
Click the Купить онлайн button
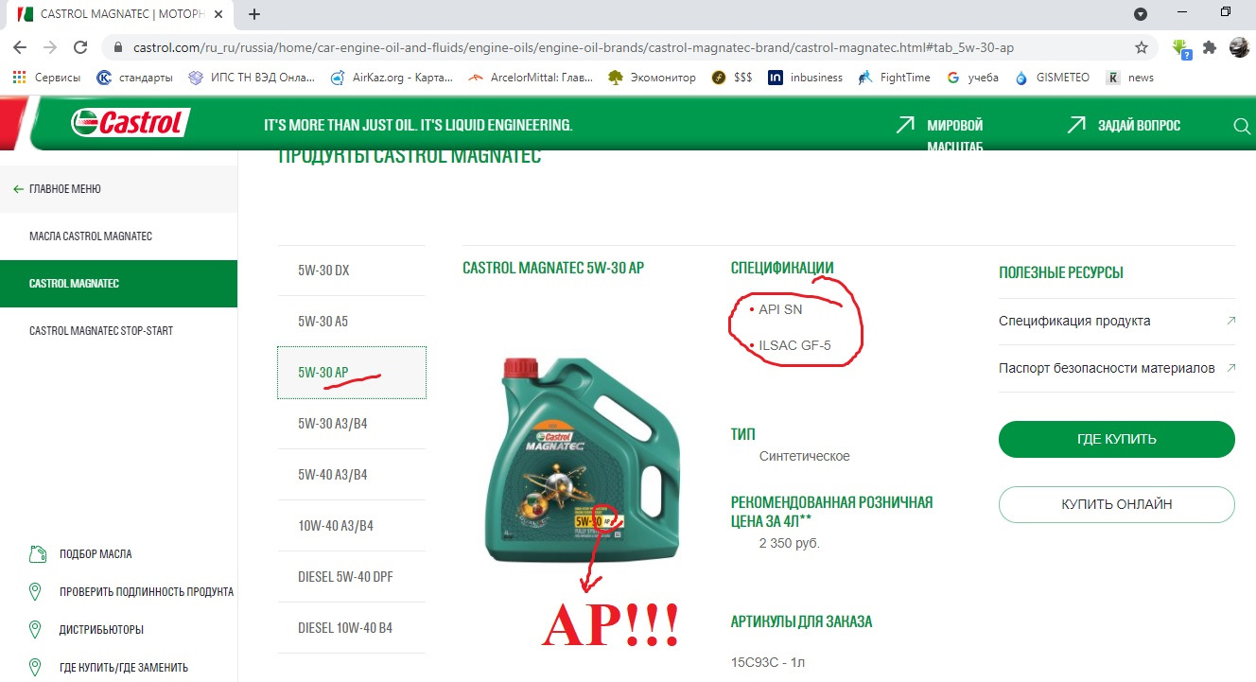click(x=1117, y=504)
